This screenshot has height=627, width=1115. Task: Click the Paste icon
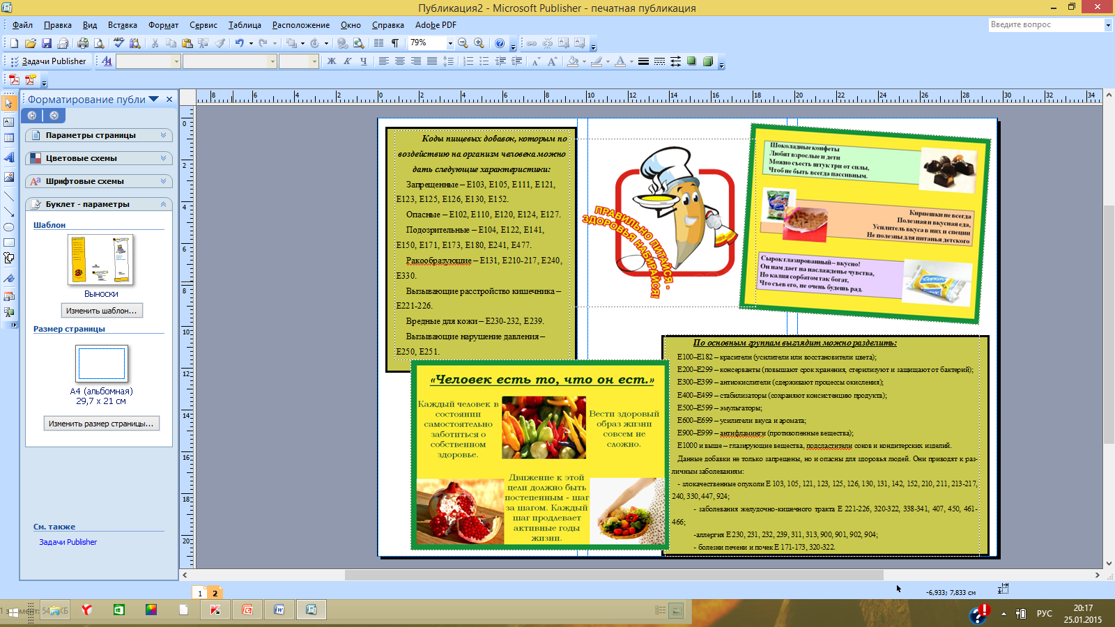[187, 43]
